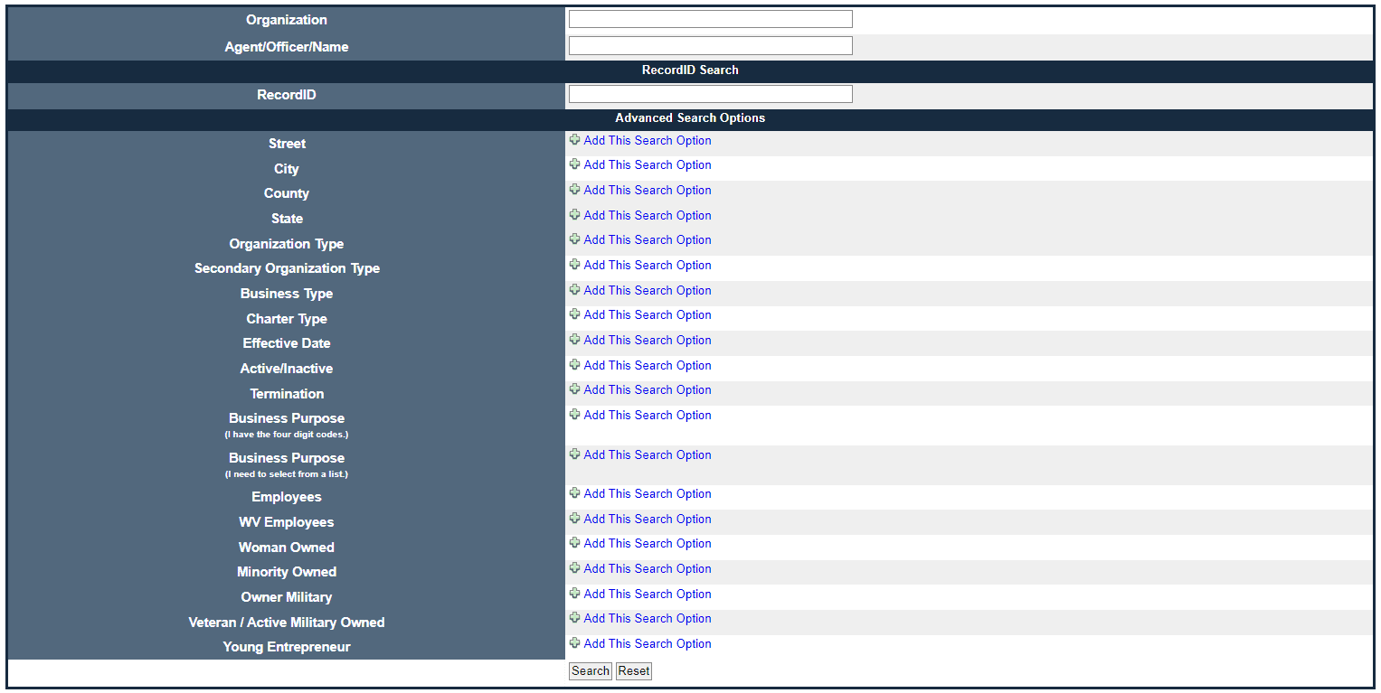Click the plus icon beside Street
The width and height of the screenshot is (1381, 693).
[x=575, y=140]
